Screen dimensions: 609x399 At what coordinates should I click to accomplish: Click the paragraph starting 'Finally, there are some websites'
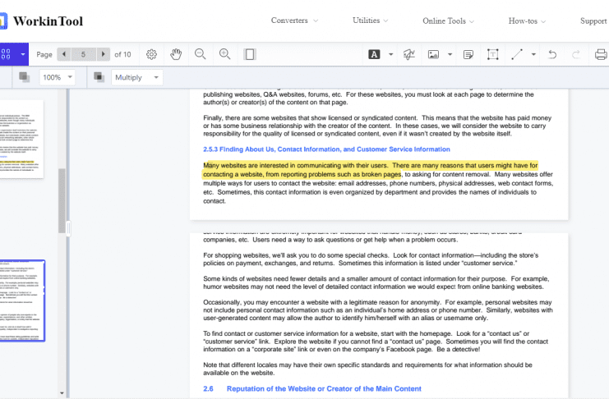(x=377, y=126)
